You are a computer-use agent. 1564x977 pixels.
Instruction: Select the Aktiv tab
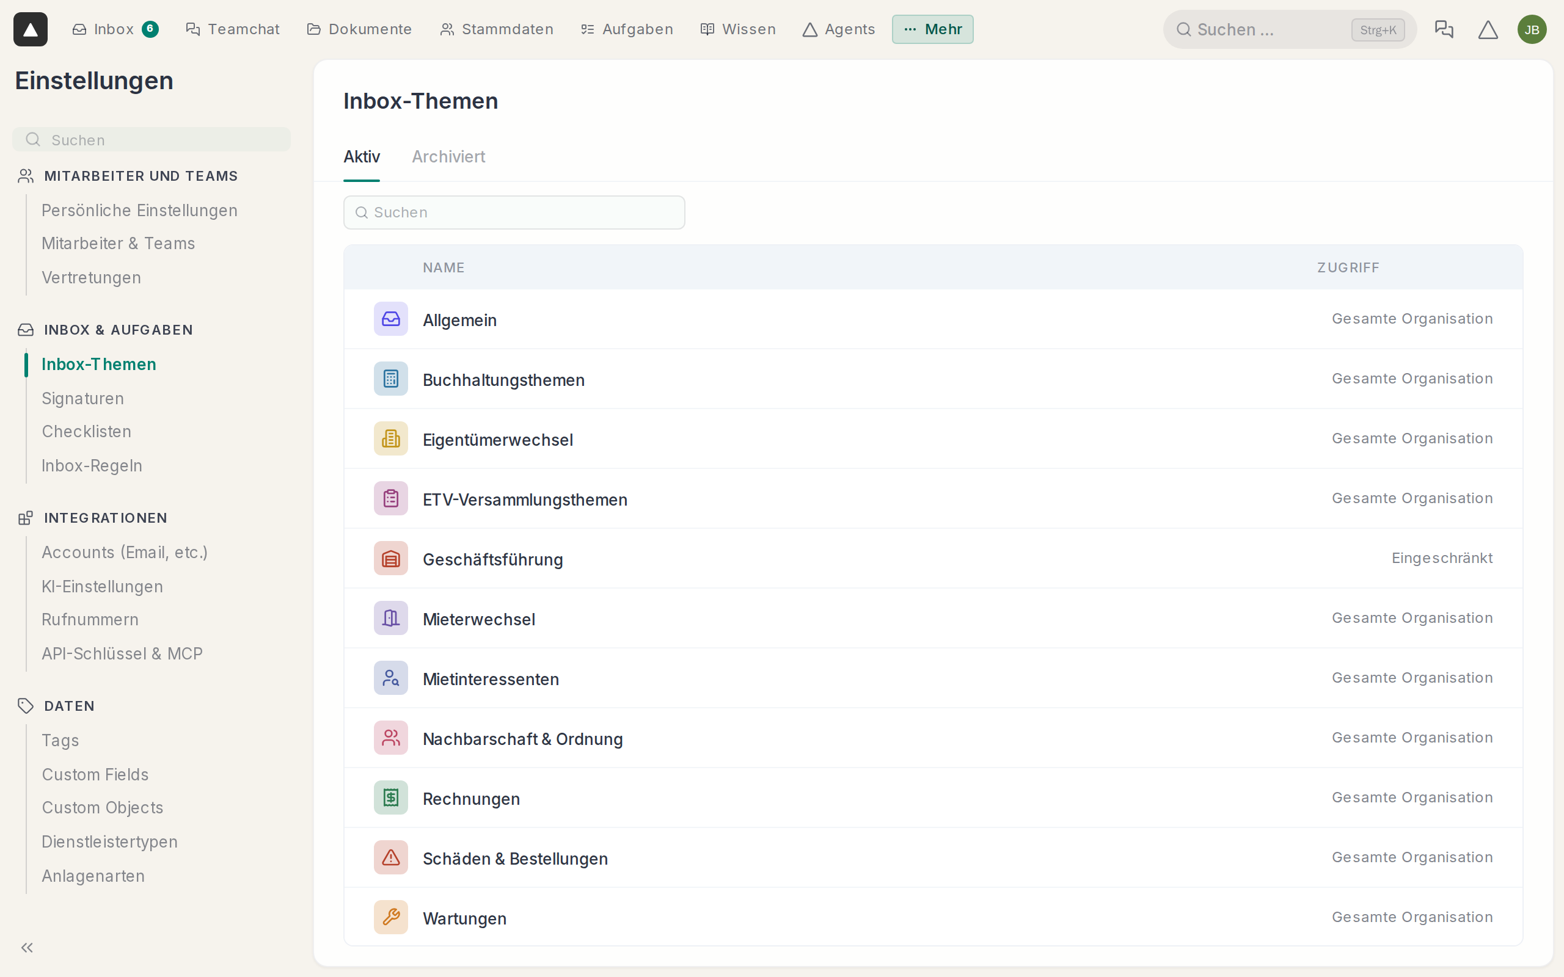point(361,156)
